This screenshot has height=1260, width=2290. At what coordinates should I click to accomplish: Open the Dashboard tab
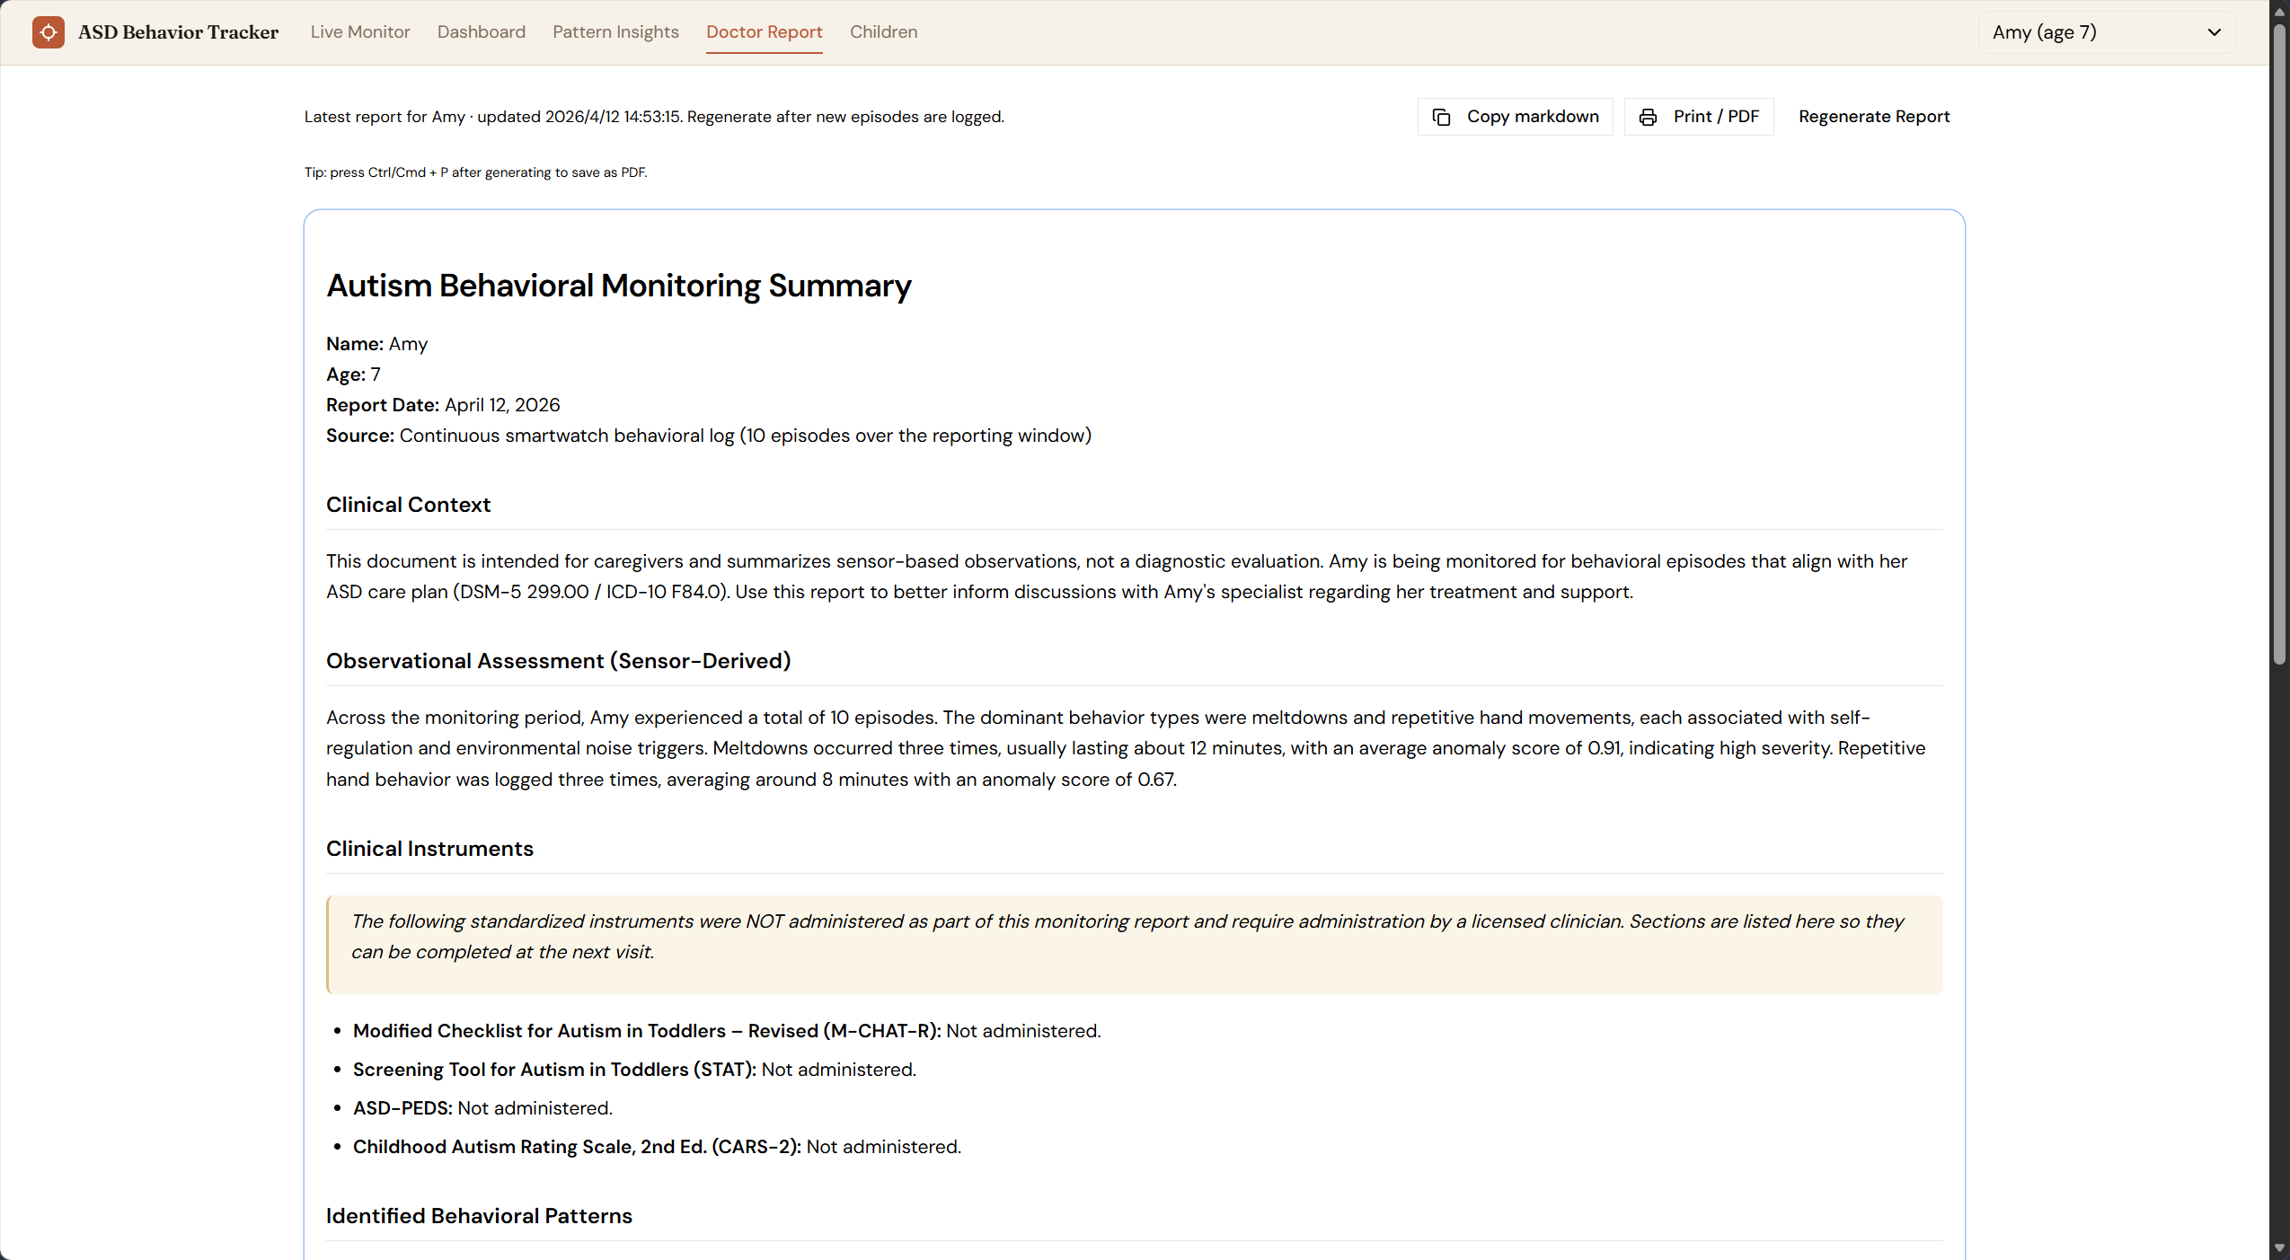(x=481, y=32)
